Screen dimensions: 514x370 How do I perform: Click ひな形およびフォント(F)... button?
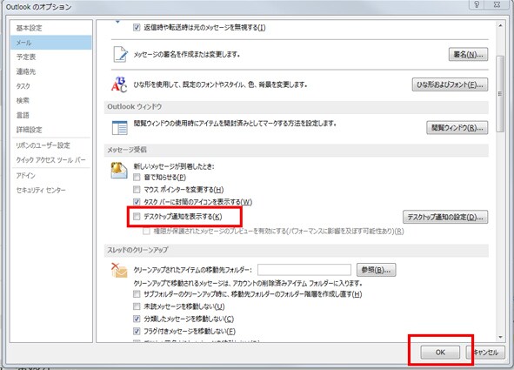[450, 84]
